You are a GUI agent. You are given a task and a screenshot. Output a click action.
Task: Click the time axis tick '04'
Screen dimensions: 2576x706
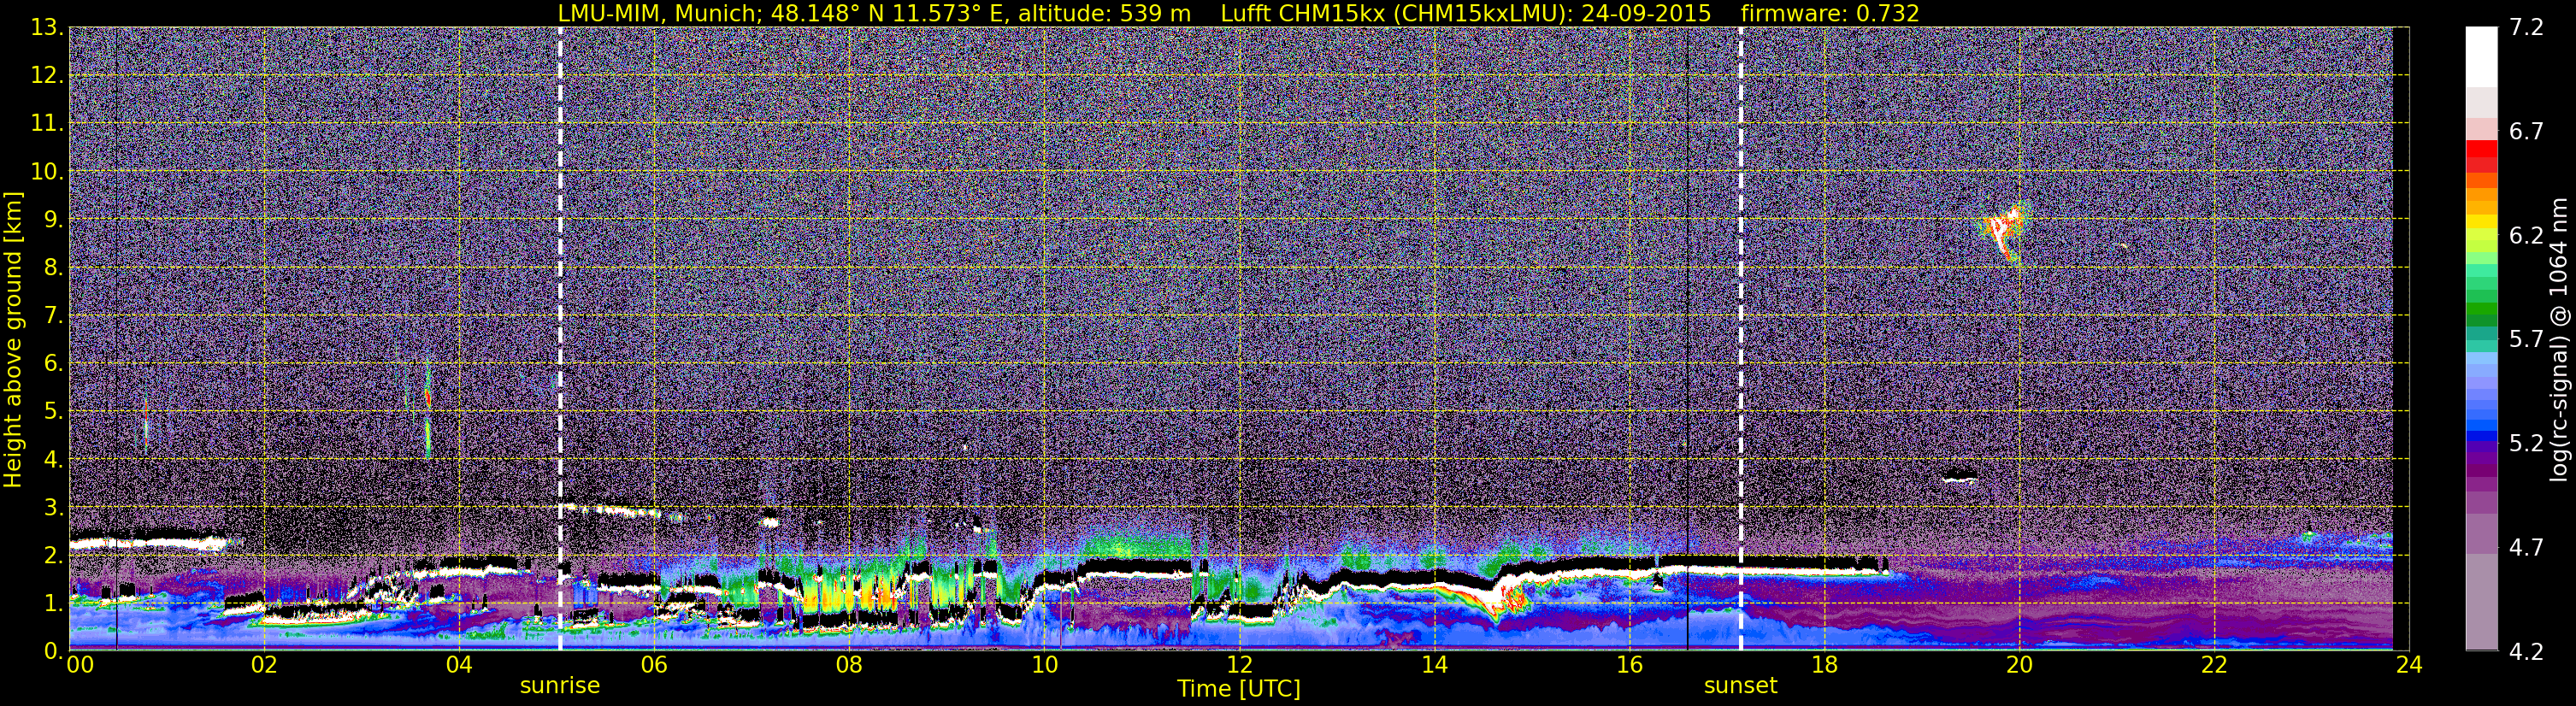(x=459, y=665)
